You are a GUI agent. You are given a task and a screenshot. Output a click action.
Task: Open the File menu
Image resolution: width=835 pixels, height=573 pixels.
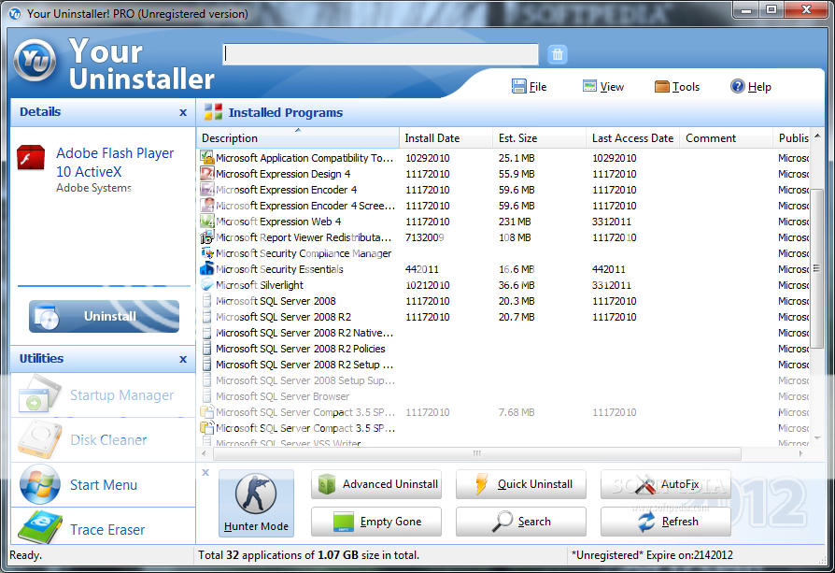(529, 86)
